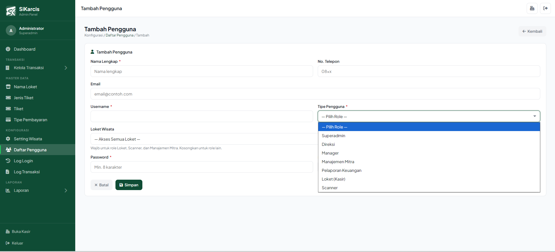Focus the Email input field
This screenshot has height=252, width=555.
(315, 94)
